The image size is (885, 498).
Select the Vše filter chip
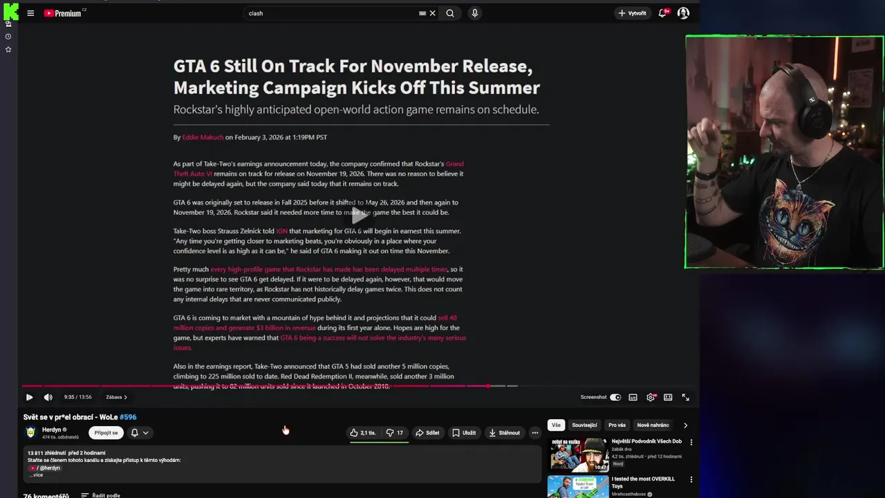tap(556, 425)
